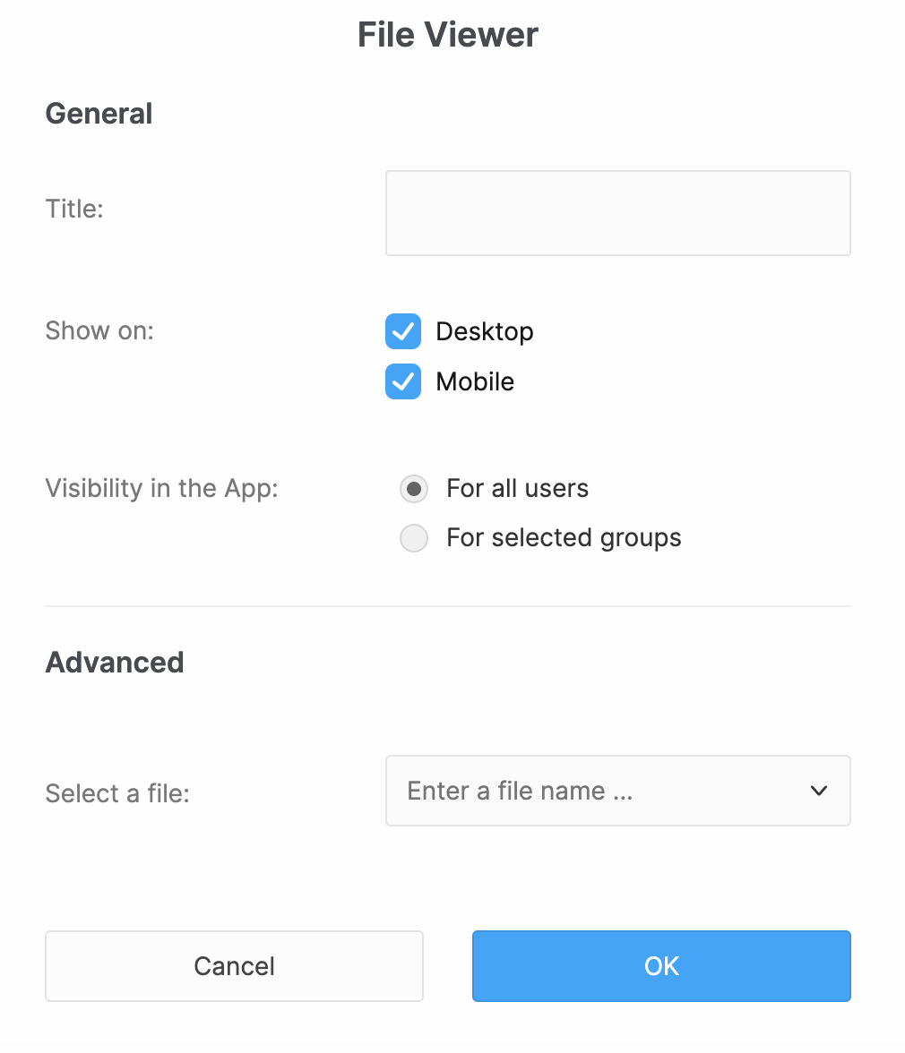Viewport: 905px width, 1053px height.
Task: Select the For all users radio button
Action: click(414, 488)
